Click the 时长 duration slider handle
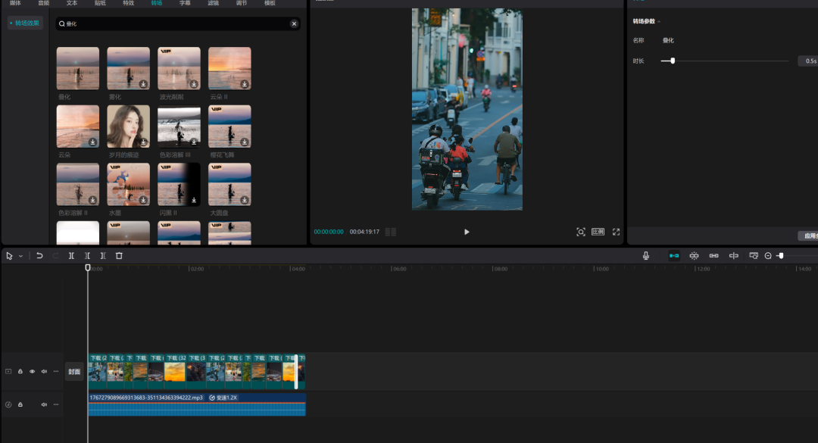This screenshot has width=818, height=443. coord(673,61)
